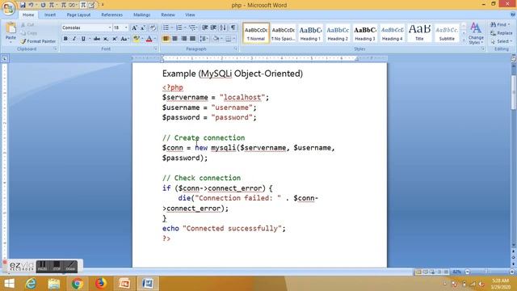Click the Replace command

tap(501, 33)
